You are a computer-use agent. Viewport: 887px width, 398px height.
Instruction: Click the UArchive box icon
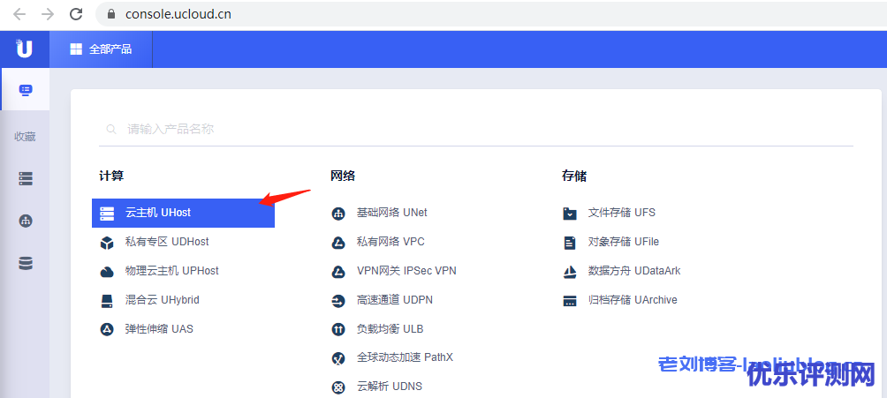[x=570, y=301]
